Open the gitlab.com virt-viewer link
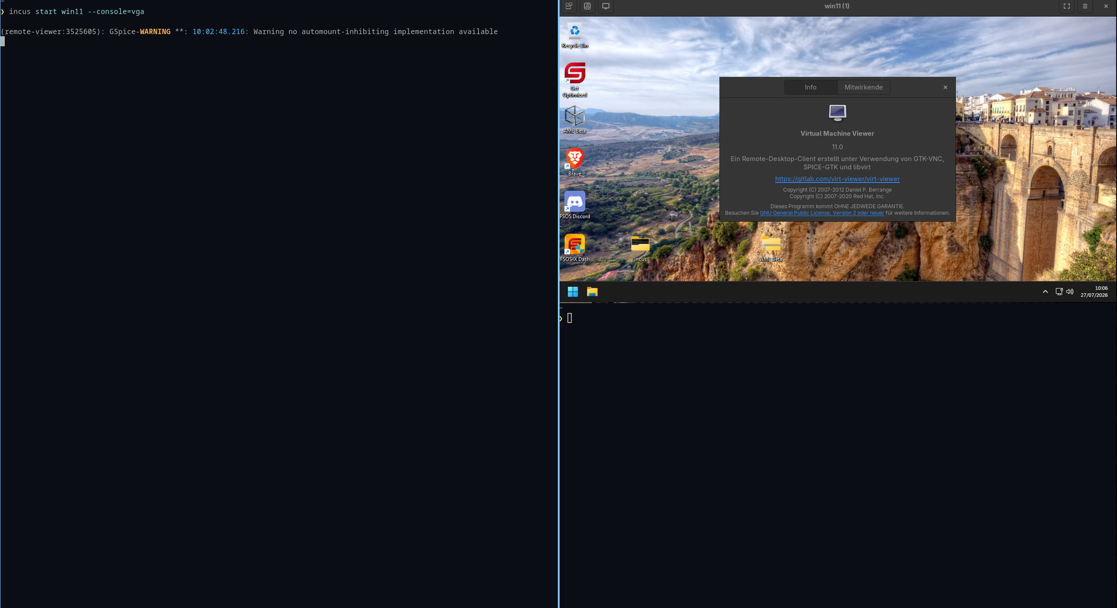The height and width of the screenshot is (608, 1117). pos(837,179)
